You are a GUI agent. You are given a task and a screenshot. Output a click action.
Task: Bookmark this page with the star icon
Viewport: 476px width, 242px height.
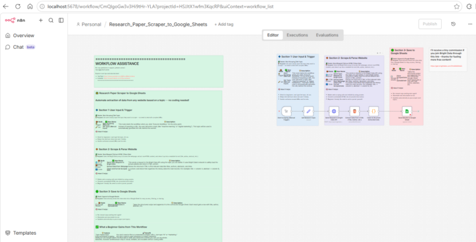[457, 7]
